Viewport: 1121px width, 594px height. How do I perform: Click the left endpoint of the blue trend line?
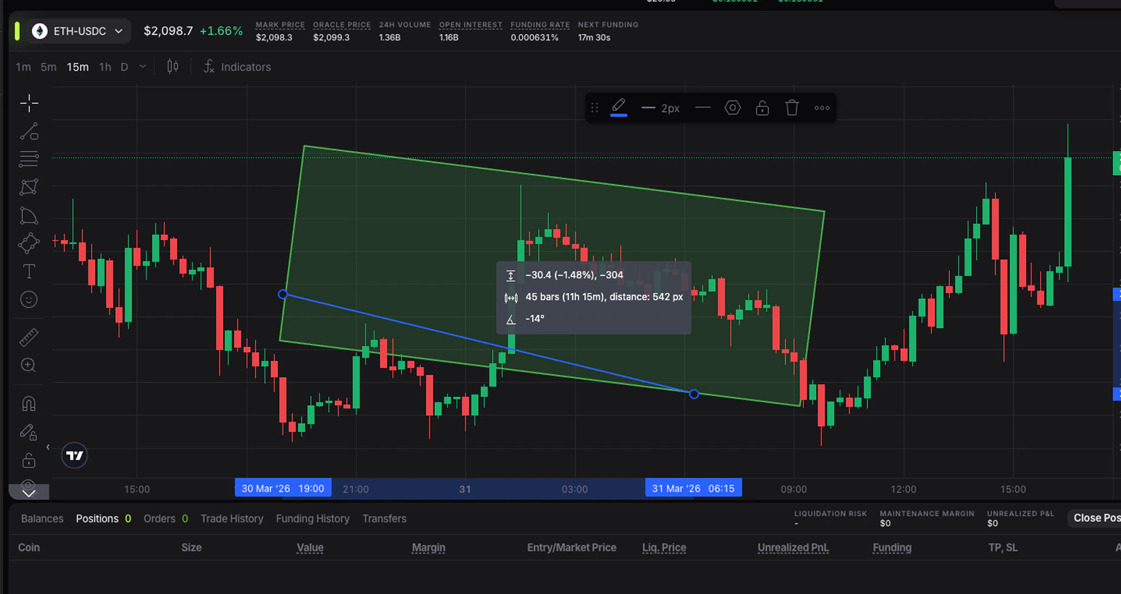point(283,295)
